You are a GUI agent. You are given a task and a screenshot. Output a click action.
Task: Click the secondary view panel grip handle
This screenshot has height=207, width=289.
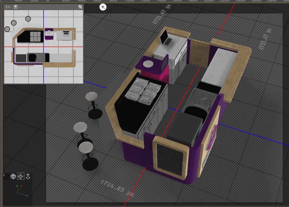pos(6,7)
